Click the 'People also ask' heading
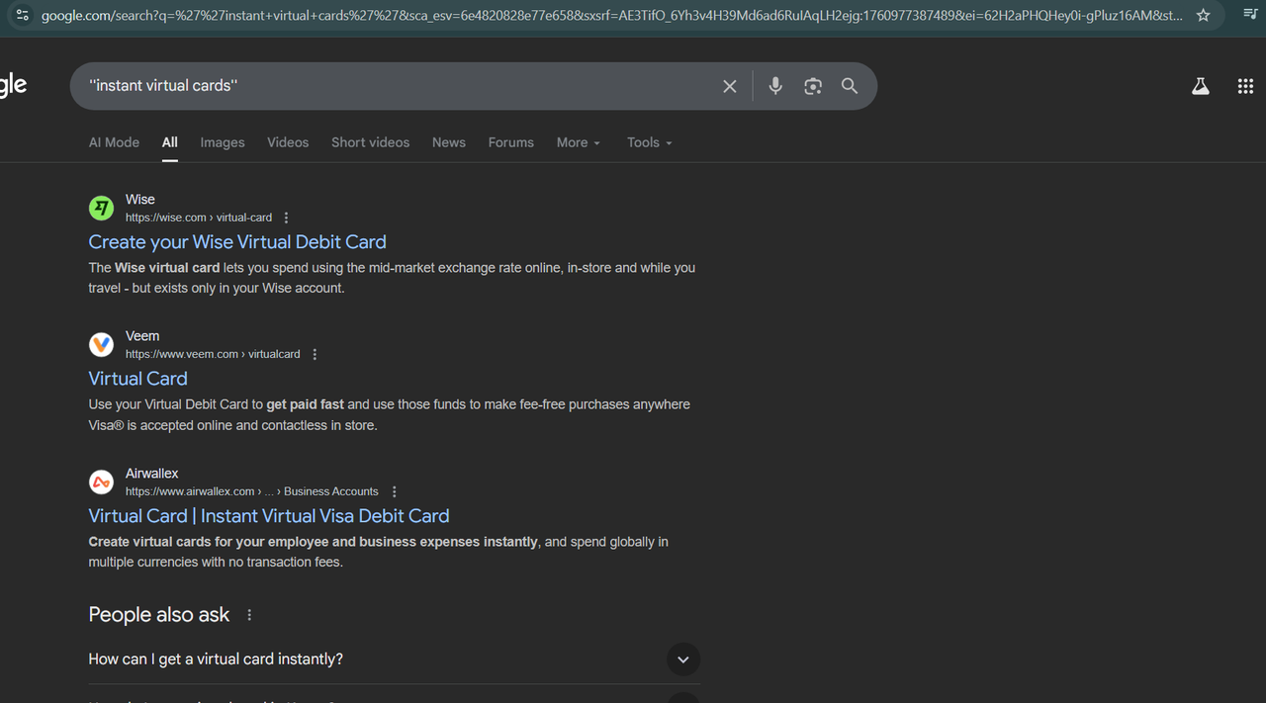1266x703 pixels. point(159,615)
